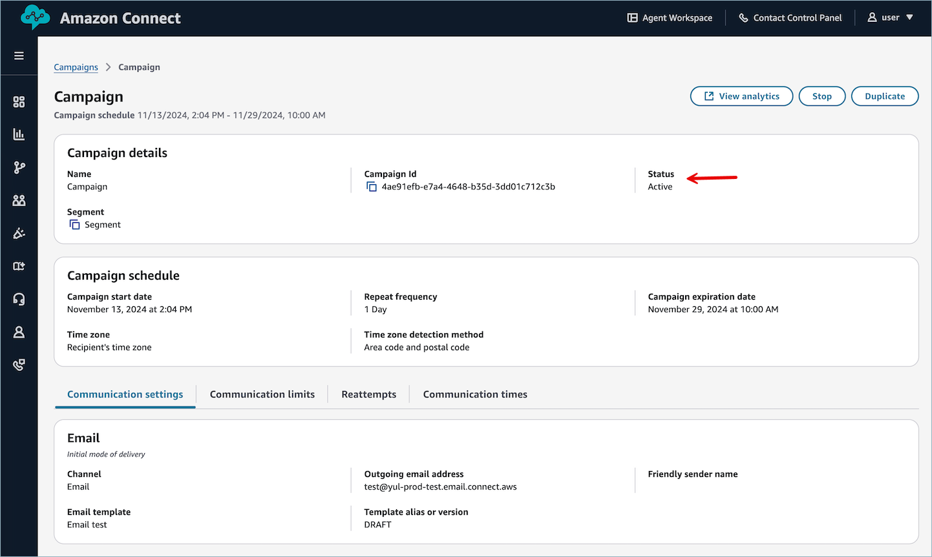
Task: Open Agent Workspace from the top bar
Action: [x=670, y=17]
